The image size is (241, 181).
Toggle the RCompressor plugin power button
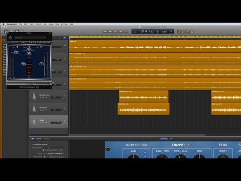11,38
